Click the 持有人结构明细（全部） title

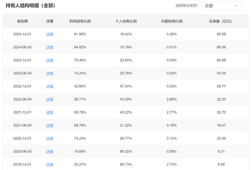point(31,6)
